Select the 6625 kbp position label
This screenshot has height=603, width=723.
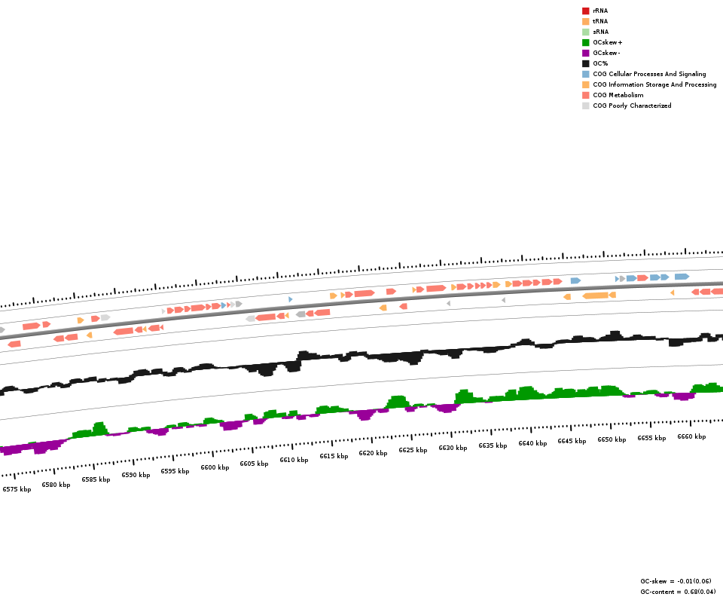[413, 450]
